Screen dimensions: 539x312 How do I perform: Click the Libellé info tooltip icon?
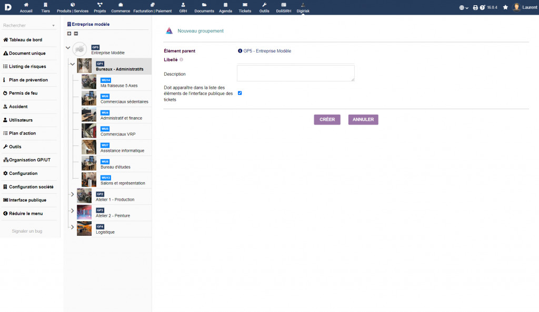tap(181, 60)
